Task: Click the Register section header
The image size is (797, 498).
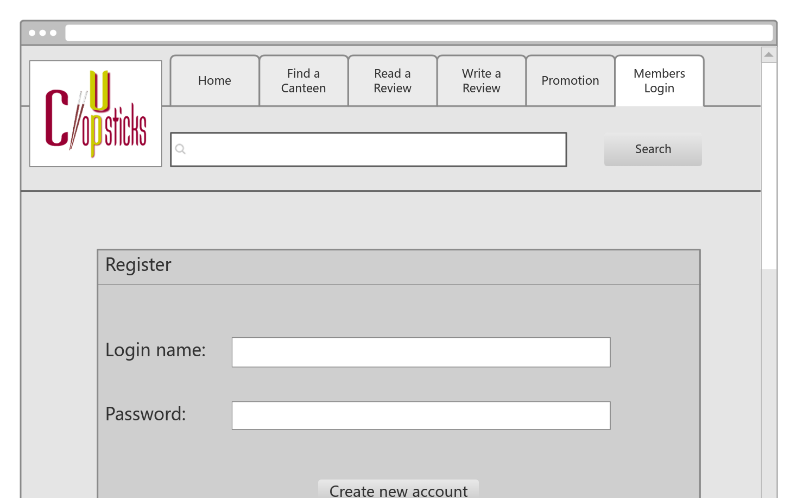Action: coord(138,265)
